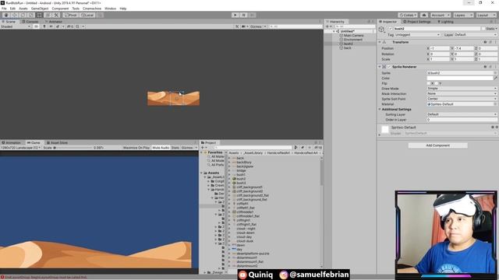Switch to the Console tab
This screenshot has height=280, width=499.
(30, 22)
